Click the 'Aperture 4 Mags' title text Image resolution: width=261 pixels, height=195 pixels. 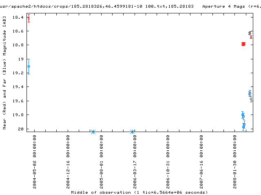point(224,6)
